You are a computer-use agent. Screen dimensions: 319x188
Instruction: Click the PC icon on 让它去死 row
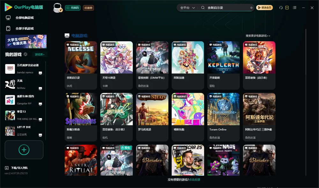(40, 135)
